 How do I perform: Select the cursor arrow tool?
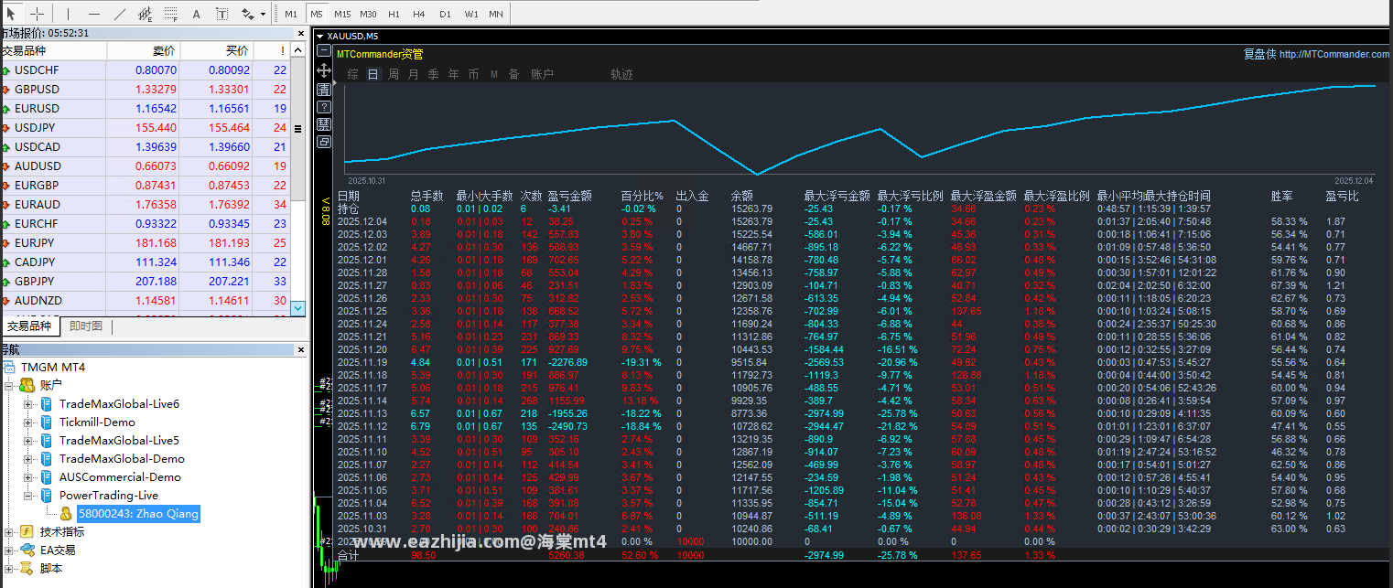pyautogui.click(x=11, y=14)
